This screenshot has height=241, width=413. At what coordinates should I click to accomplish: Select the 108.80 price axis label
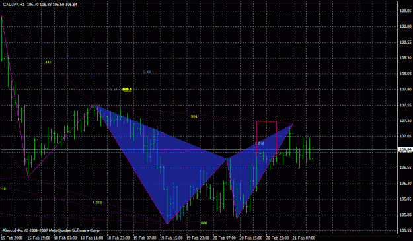point(405,26)
